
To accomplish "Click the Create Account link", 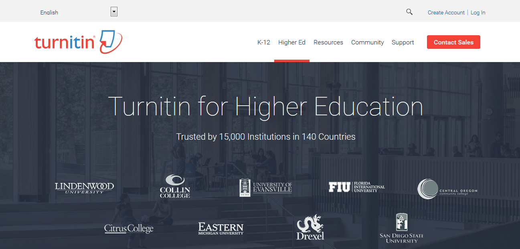I will click(446, 12).
